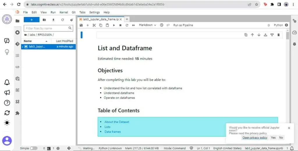Interrupt the kernel with stop icon
This screenshot has height=151, width=298.
click(x=120, y=25)
